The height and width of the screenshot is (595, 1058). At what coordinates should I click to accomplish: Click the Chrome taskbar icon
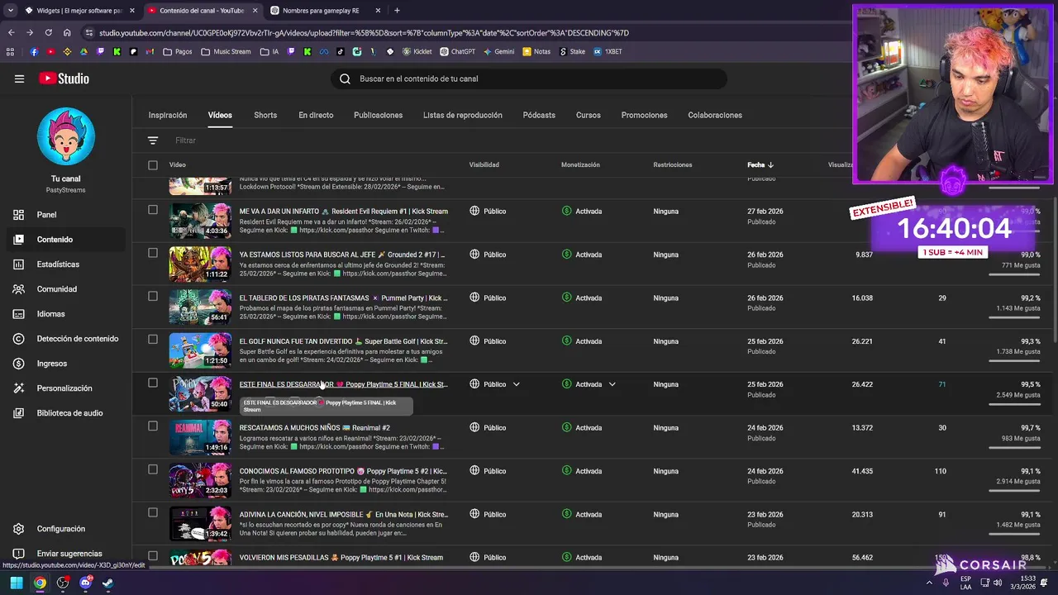[40, 583]
